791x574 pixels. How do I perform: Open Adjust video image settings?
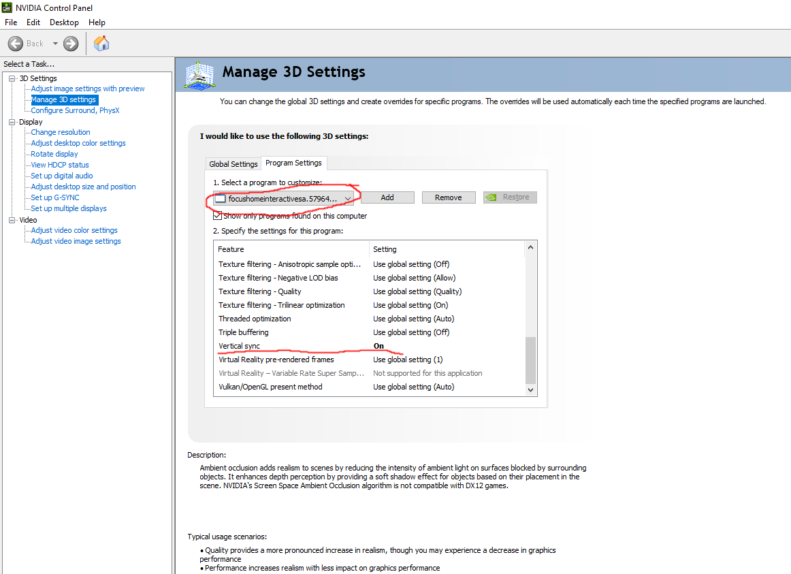[76, 241]
